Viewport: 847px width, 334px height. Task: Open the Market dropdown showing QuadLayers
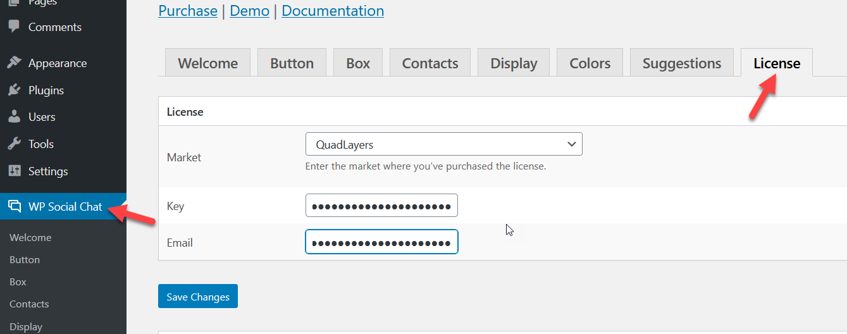point(443,144)
